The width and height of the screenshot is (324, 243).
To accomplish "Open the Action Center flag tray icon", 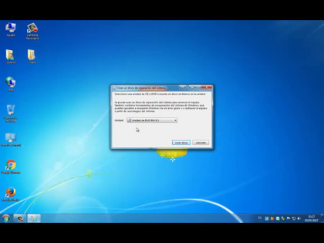I will (x=288, y=219).
